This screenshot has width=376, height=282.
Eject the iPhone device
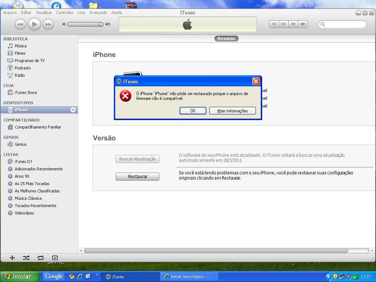click(73, 110)
